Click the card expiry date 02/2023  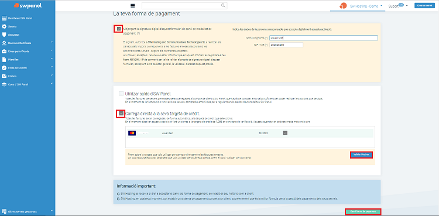point(263,133)
